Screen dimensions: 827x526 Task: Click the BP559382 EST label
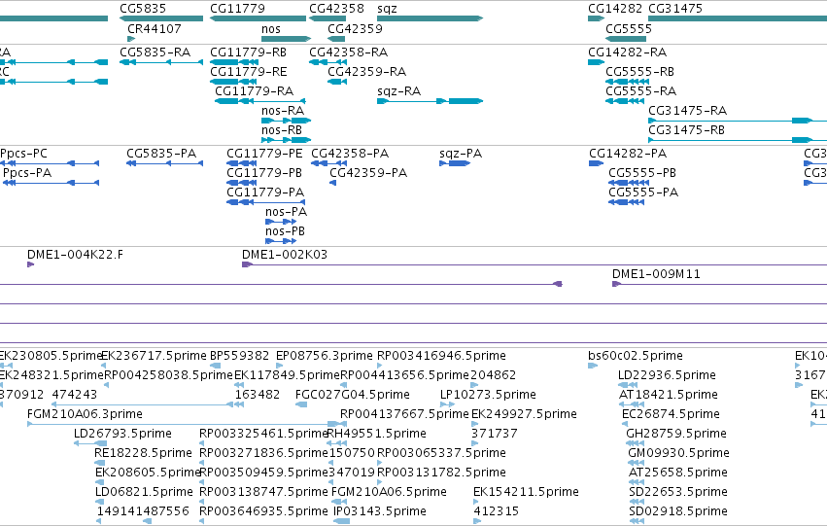click(239, 356)
